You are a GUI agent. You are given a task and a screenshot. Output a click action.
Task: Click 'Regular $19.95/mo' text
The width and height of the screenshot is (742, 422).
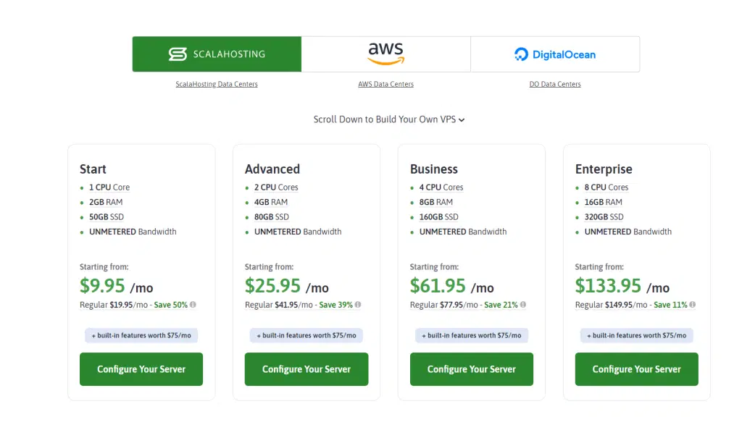pyautogui.click(x=114, y=305)
